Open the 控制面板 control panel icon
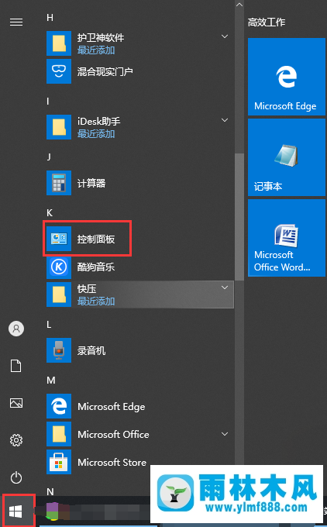The width and height of the screenshot is (327, 527). [x=59, y=239]
